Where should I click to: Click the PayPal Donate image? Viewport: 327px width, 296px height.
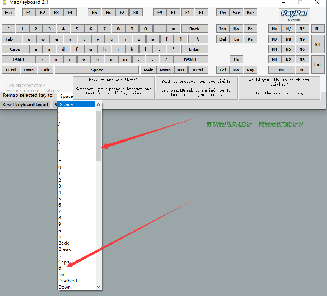pyautogui.click(x=294, y=15)
